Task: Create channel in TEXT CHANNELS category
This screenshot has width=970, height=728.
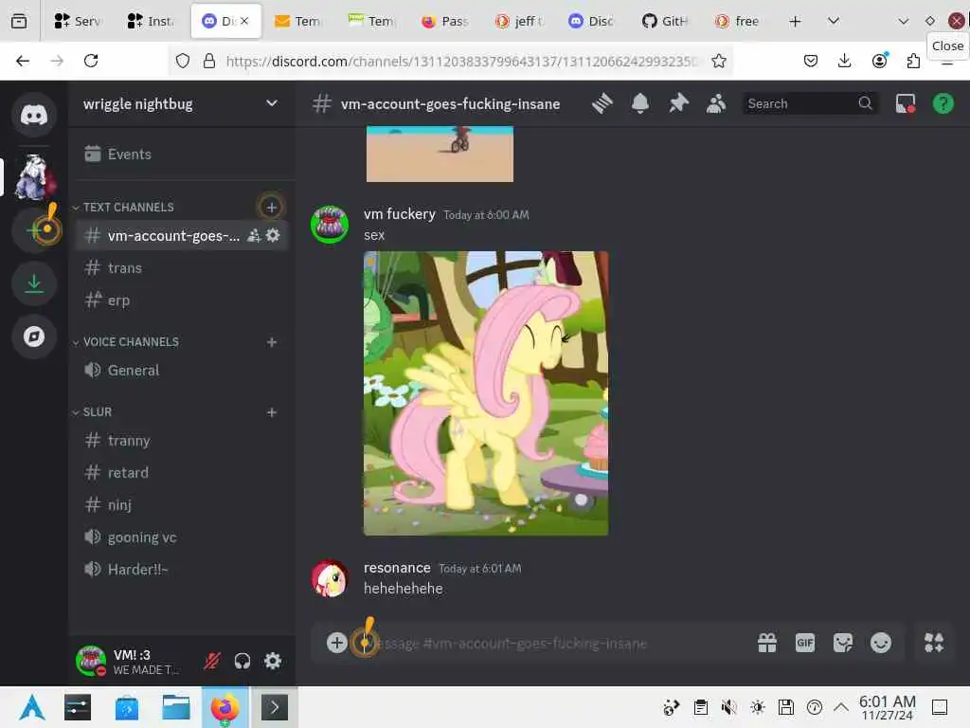Action: (x=271, y=208)
